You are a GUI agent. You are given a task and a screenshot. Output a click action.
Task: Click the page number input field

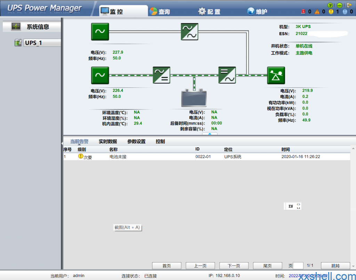click(298, 266)
